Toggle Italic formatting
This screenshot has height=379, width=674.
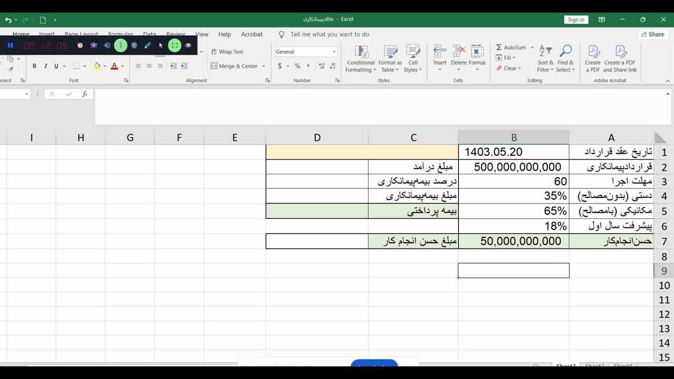click(x=46, y=66)
